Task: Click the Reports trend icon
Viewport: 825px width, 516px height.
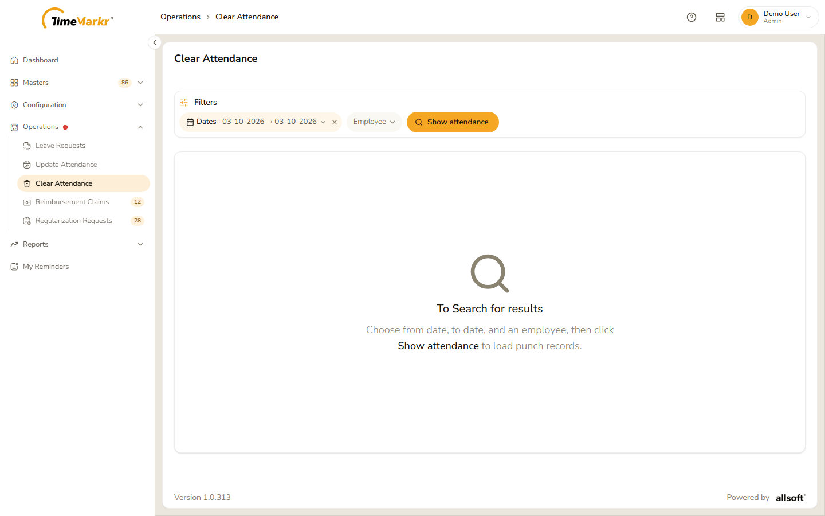Action: pos(14,244)
